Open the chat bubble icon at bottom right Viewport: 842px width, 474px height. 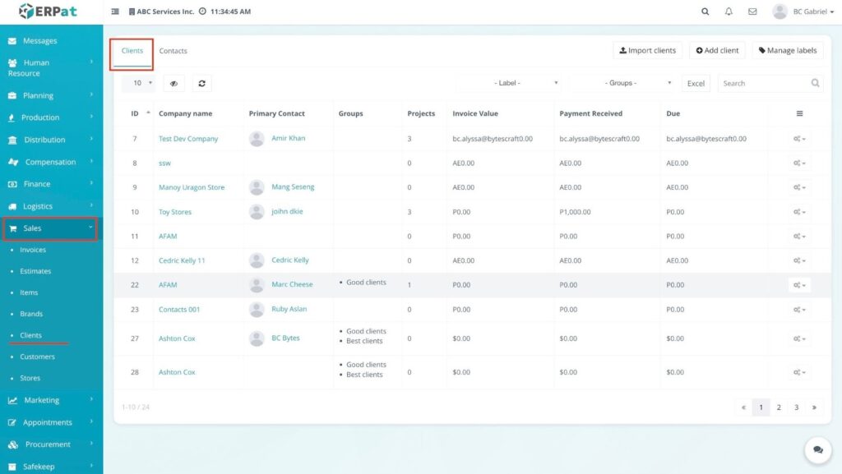pos(817,450)
